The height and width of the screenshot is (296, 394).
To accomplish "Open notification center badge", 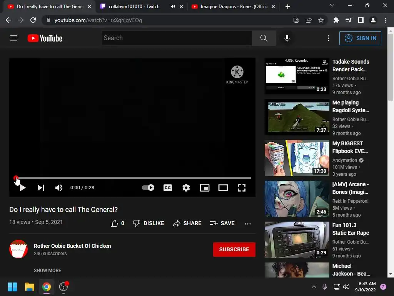I will pyautogui.click(x=383, y=287).
